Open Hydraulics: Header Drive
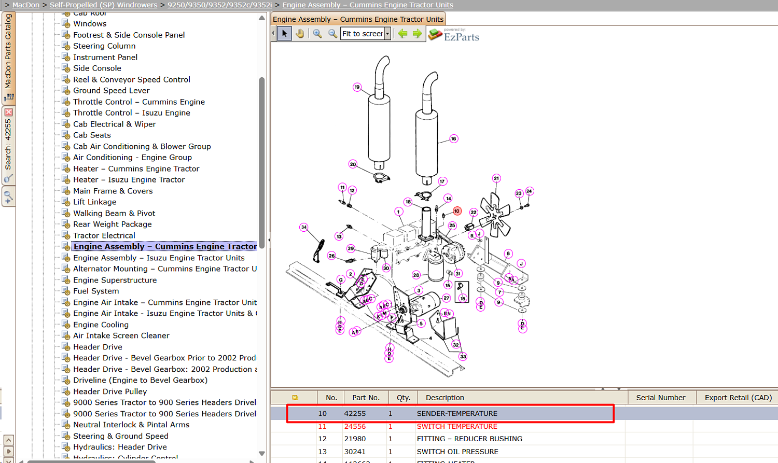The height and width of the screenshot is (463, 778). pyautogui.click(x=120, y=447)
